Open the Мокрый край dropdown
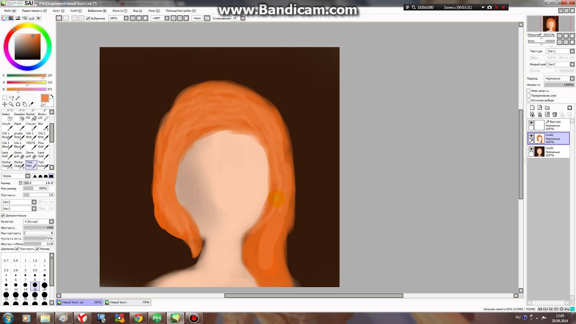Image resolution: width=576 pixels, height=324 pixels. (x=572, y=64)
